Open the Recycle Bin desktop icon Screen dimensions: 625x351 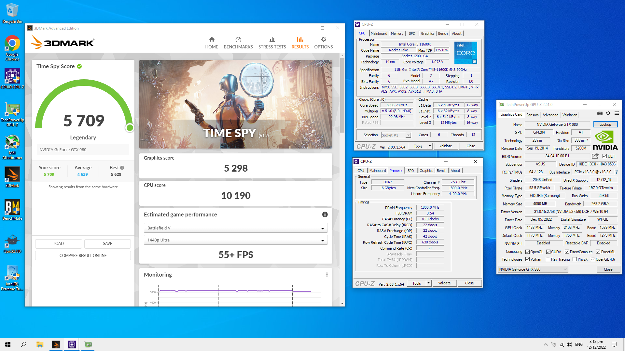point(12,13)
